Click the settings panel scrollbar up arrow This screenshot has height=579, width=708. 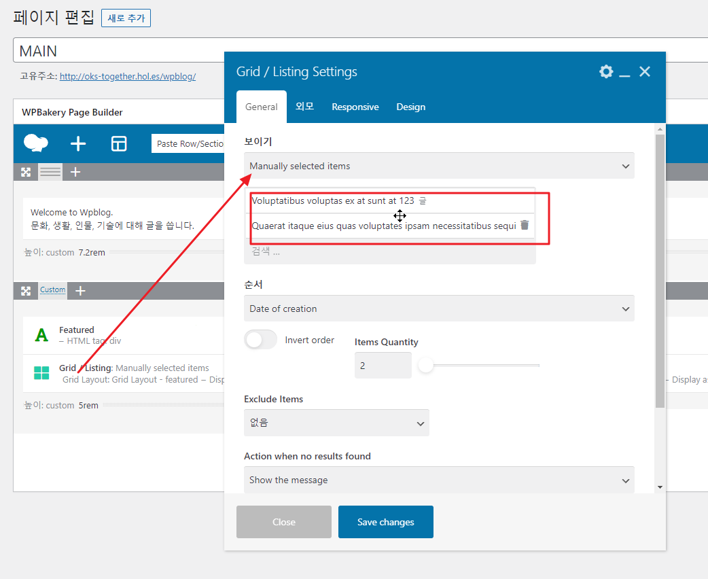660,129
